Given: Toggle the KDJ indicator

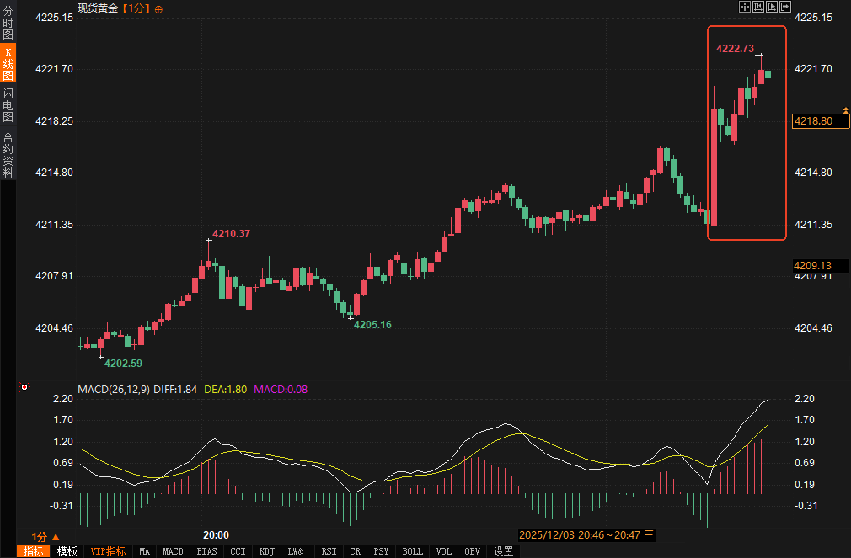Looking at the screenshot, I should tap(267, 551).
